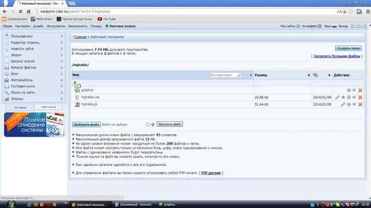
Task: Expand the Редактор страниц sidebar arrow
Action: pyautogui.click(x=62, y=42)
